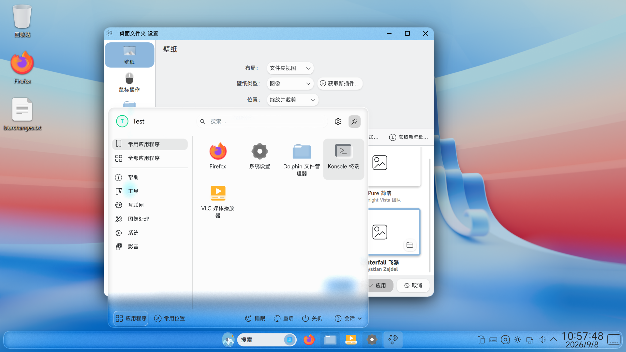Open the 壁纸类型 dropdown showing 图像

tap(290, 83)
